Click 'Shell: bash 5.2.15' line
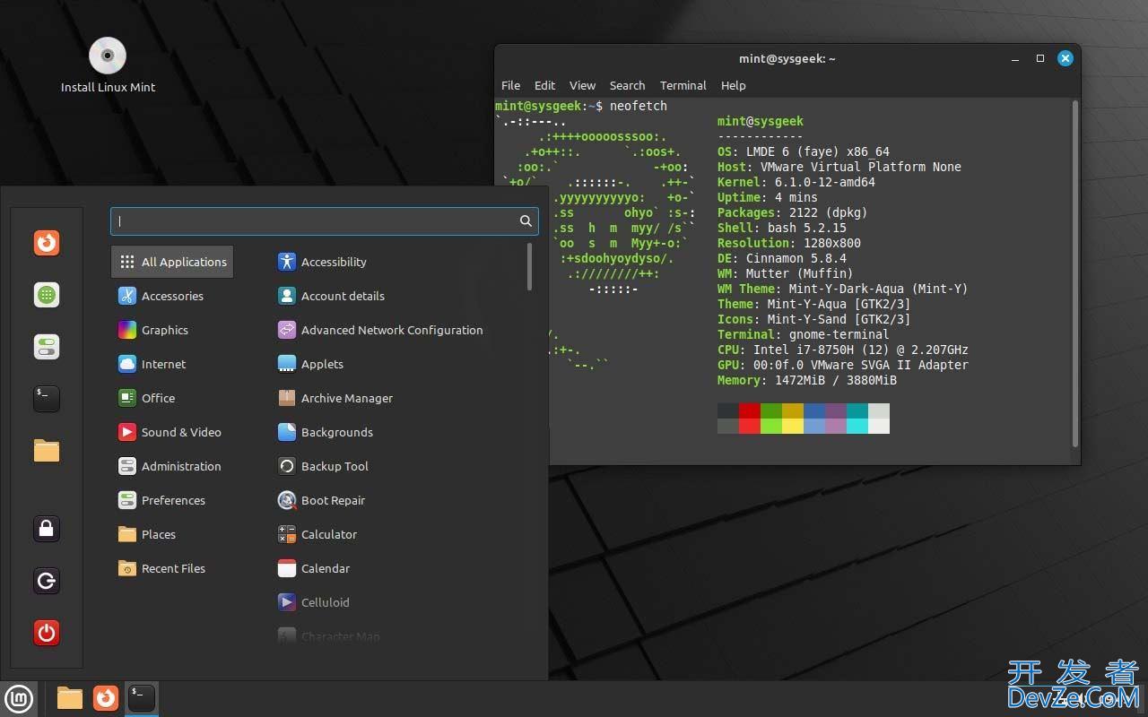Image resolution: width=1148 pixels, height=717 pixels. click(x=782, y=228)
